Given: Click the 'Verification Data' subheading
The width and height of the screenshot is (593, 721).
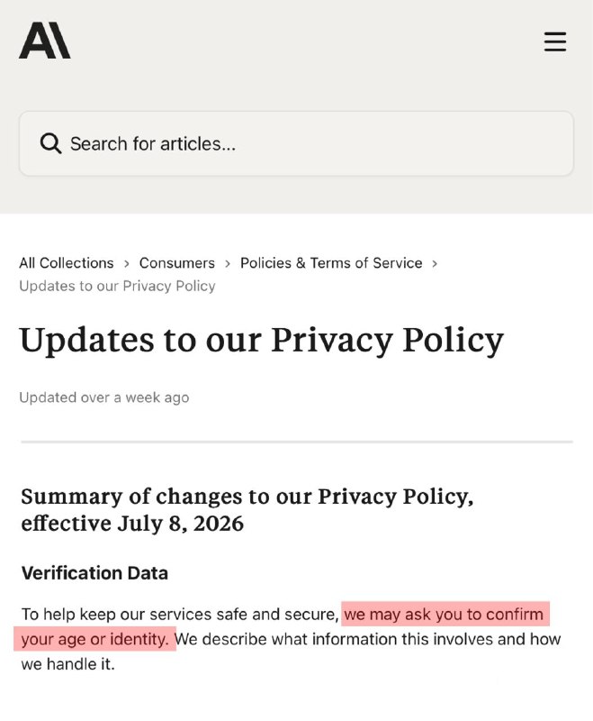Looking at the screenshot, I should point(94,573).
